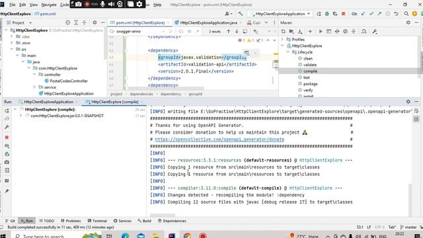Collapse all nodes in Maven panel

pyautogui.click(x=354, y=32)
